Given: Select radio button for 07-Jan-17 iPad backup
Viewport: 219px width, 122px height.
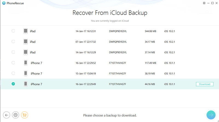Looking at the screenshot, I should tap(13, 42).
